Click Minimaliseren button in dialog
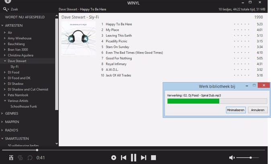This screenshot has height=164, width=271. pos(236,110)
